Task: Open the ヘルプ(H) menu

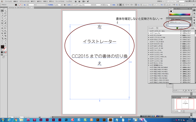Action: 69,2
